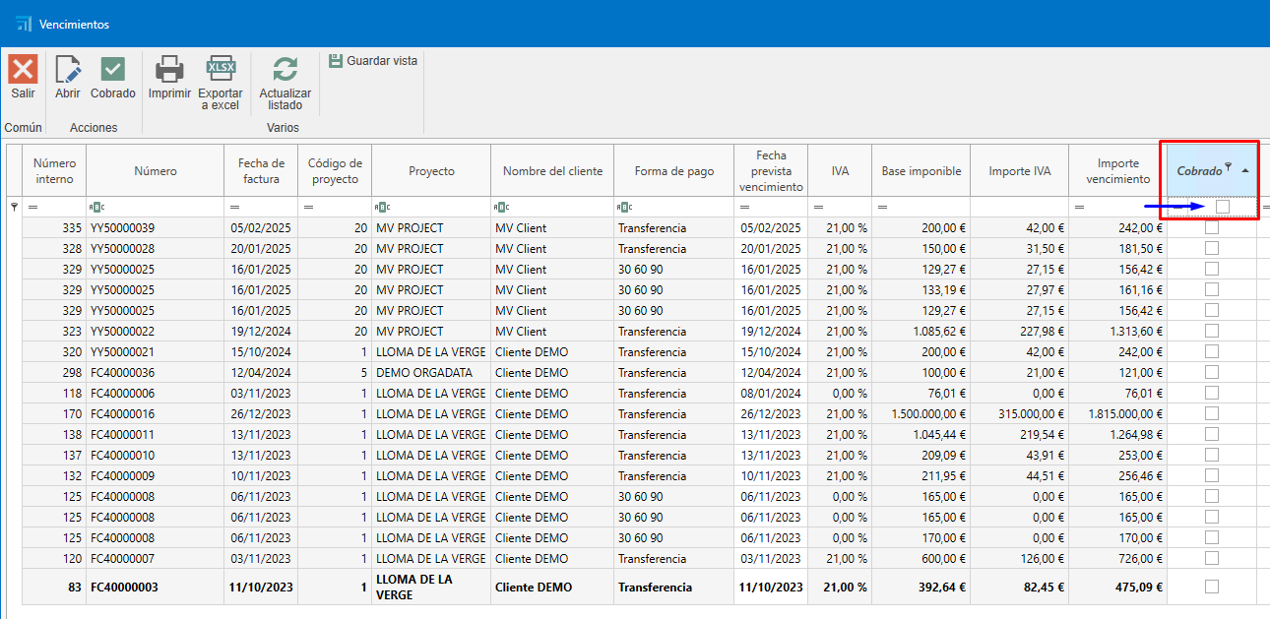Tick Cobrado checkbox for invoice FC40000009

(x=1212, y=475)
